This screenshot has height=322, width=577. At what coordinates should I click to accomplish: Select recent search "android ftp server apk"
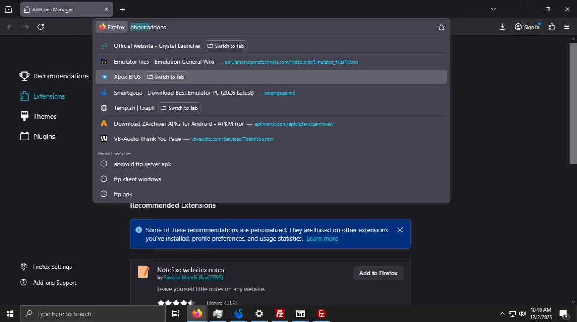coord(271,164)
